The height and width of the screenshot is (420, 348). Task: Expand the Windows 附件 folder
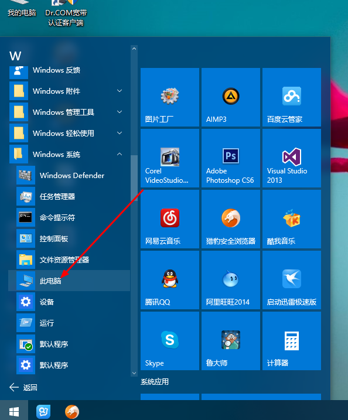click(x=69, y=91)
